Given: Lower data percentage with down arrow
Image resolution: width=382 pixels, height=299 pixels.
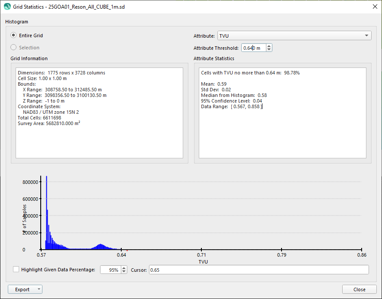Looking at the screenshot, I should pyautogui.click(x=124, y=272).
